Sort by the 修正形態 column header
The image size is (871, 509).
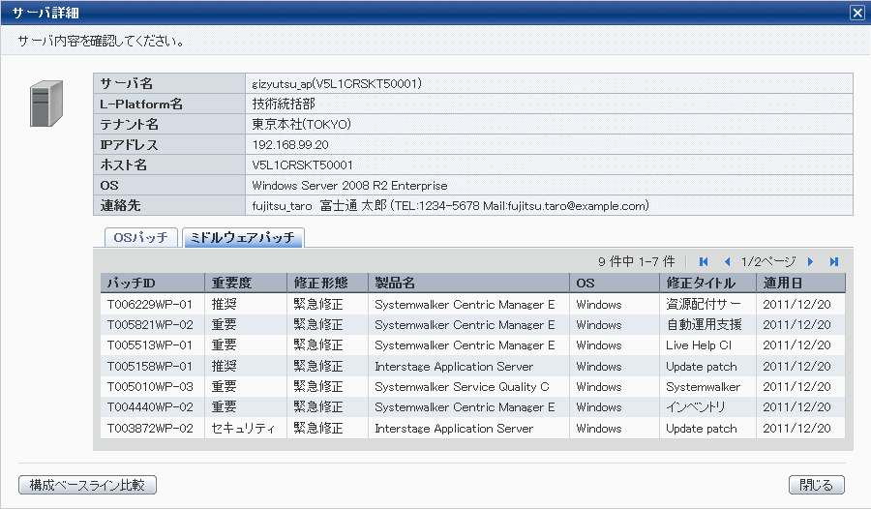(x=327, y=283)
